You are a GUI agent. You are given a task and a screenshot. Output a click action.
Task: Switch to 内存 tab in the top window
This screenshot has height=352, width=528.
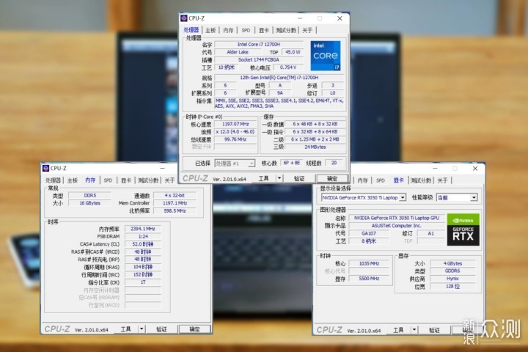tap(228, 30)
